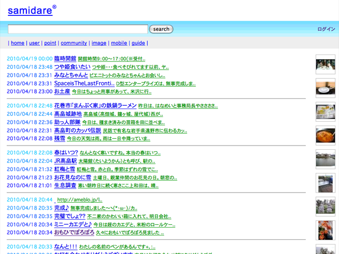Navigate to the image menu item
The height and width of the screenshot is (254, 339).
(99, 43)
